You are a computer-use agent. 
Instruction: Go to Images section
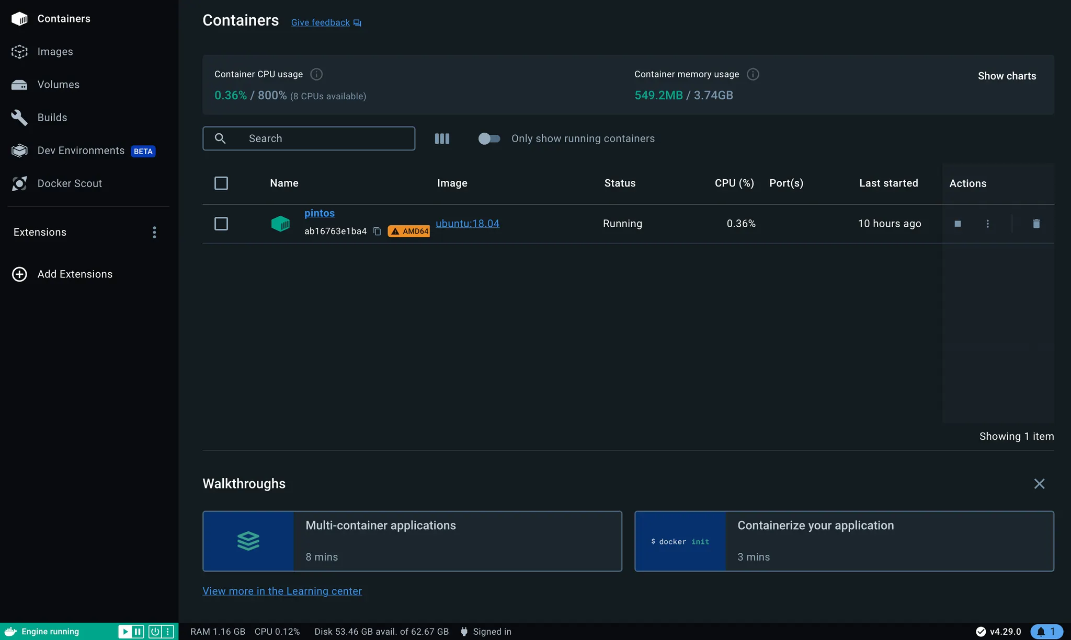point(55,52)
